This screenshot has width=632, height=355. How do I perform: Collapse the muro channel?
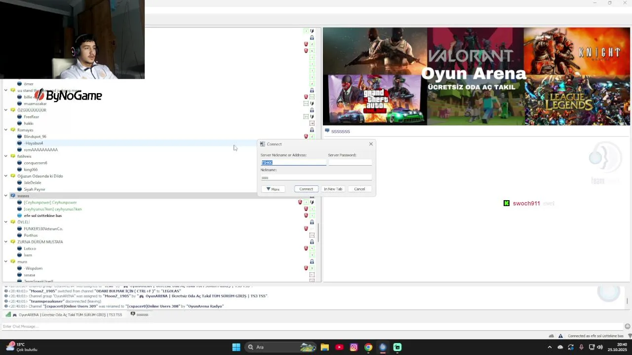tap(6, 261)
